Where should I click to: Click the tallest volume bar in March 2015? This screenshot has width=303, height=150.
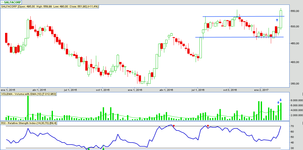pos(28,108)
